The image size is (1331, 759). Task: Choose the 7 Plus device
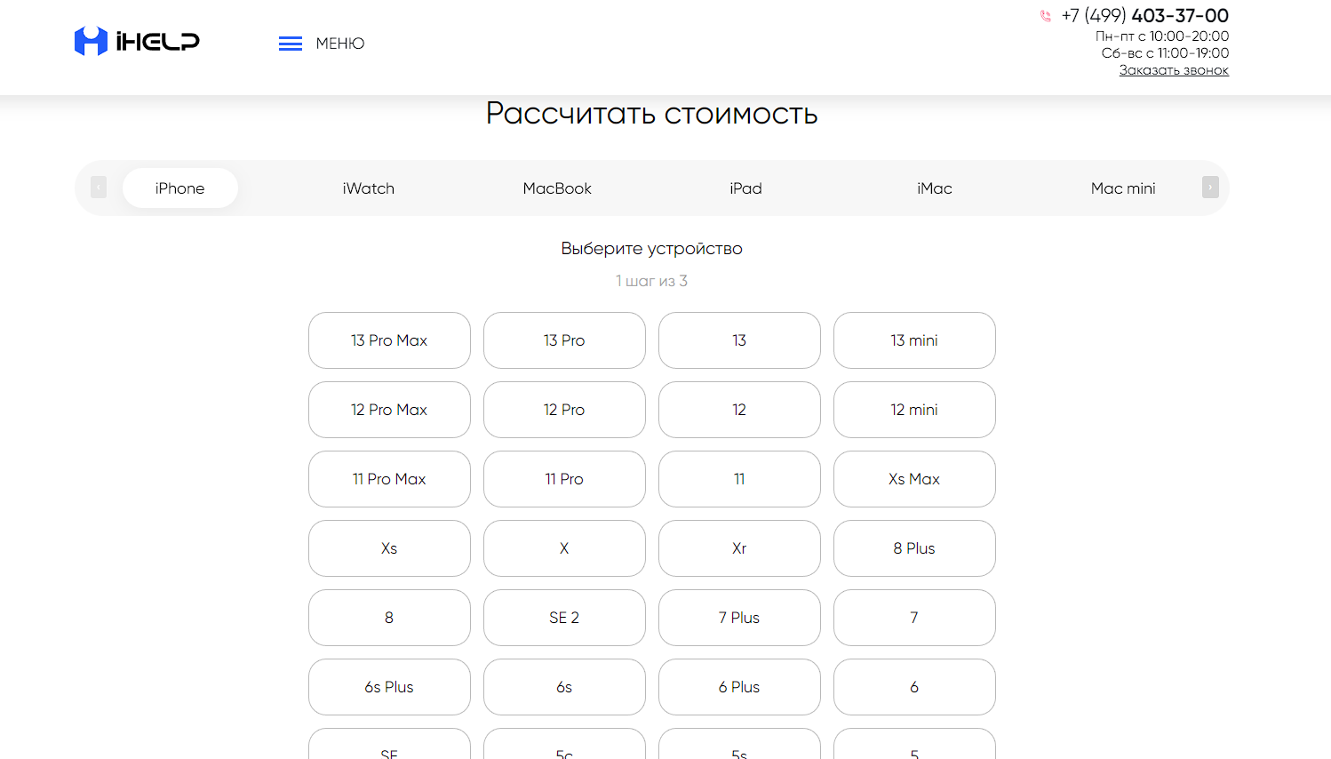coord(739,618)
